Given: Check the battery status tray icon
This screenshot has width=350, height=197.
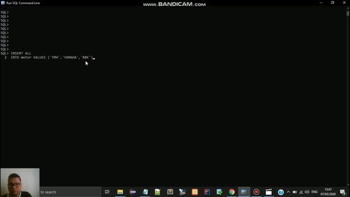Looking at the screenshot, I should tap(295, 192).
